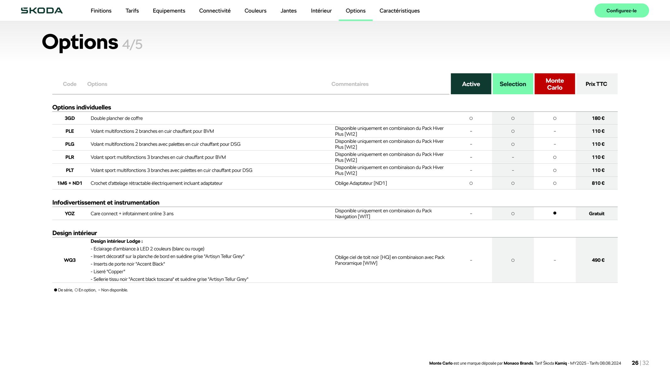Click the Active column header icon

tap(471, 84)
